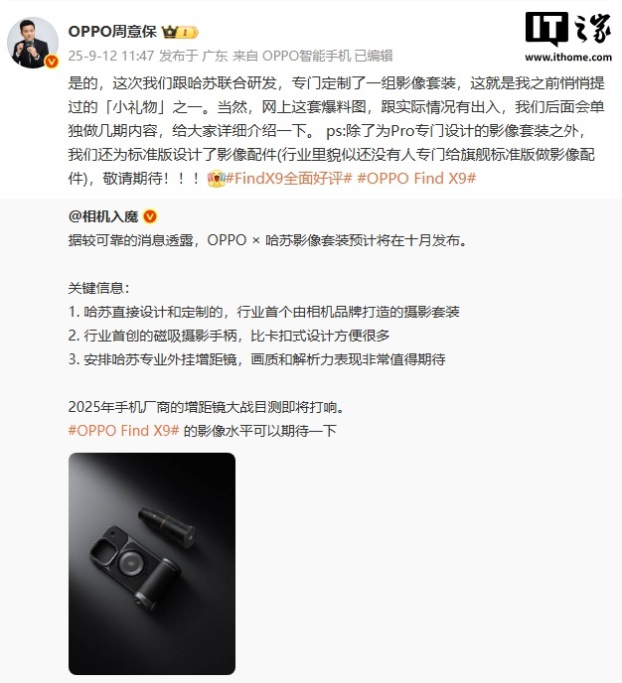
Task: Click the 发布于 广东 location text
Action: point(193,56)
